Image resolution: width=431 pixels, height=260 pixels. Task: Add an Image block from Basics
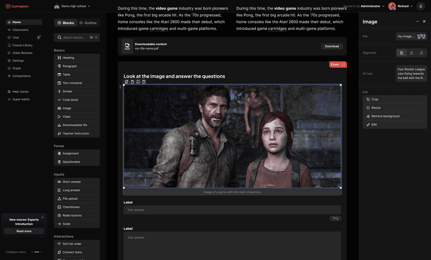[x=77, y=108]
